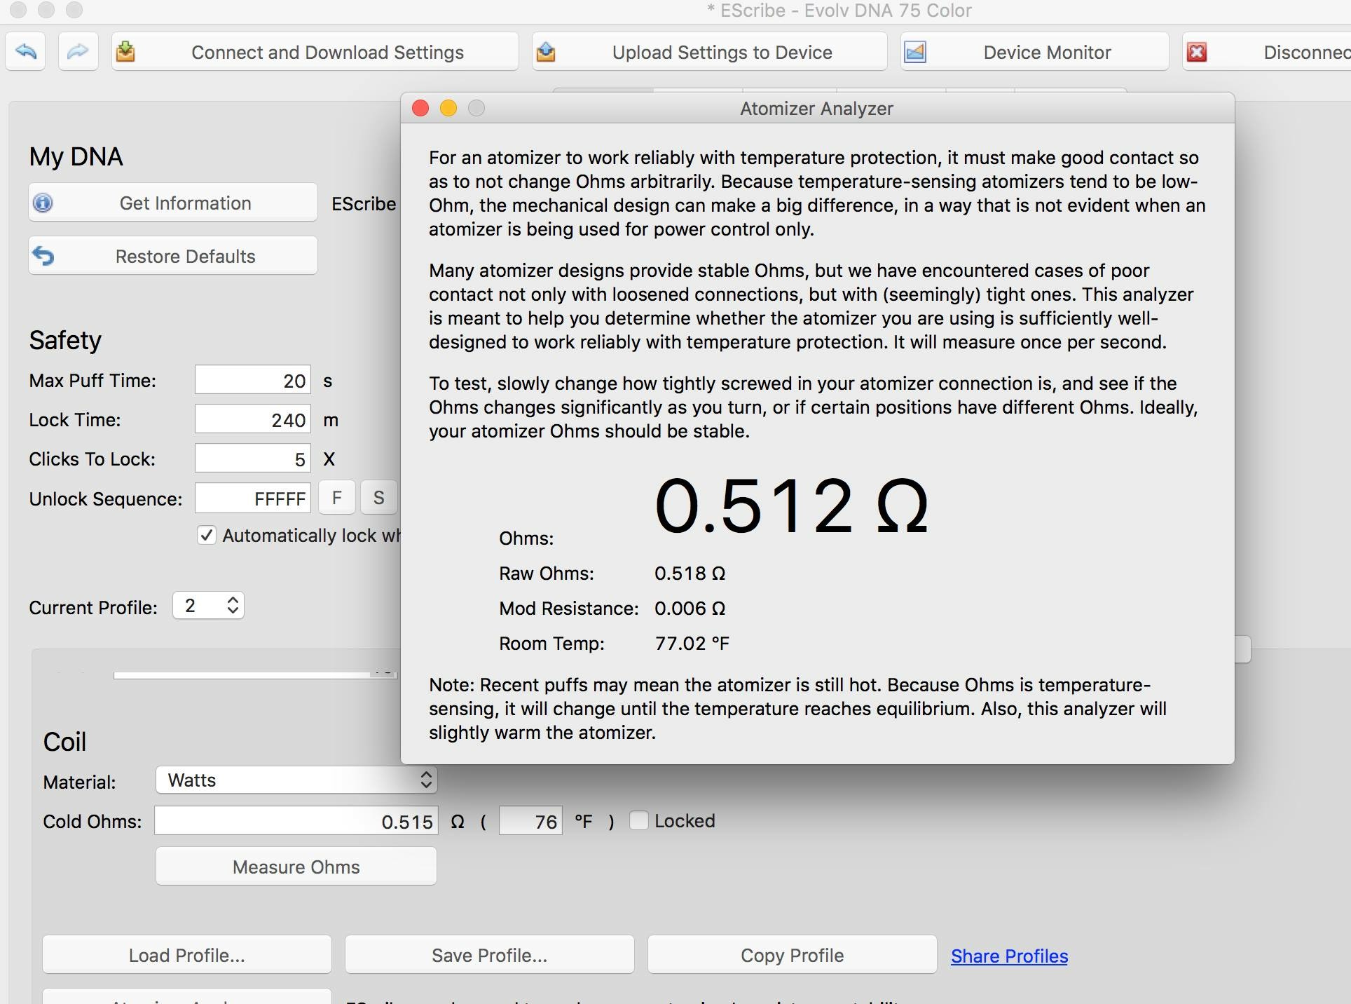Click the Get Information info icon
The width and height of the screenshot is (1351, 1004).
pos(43,203)
